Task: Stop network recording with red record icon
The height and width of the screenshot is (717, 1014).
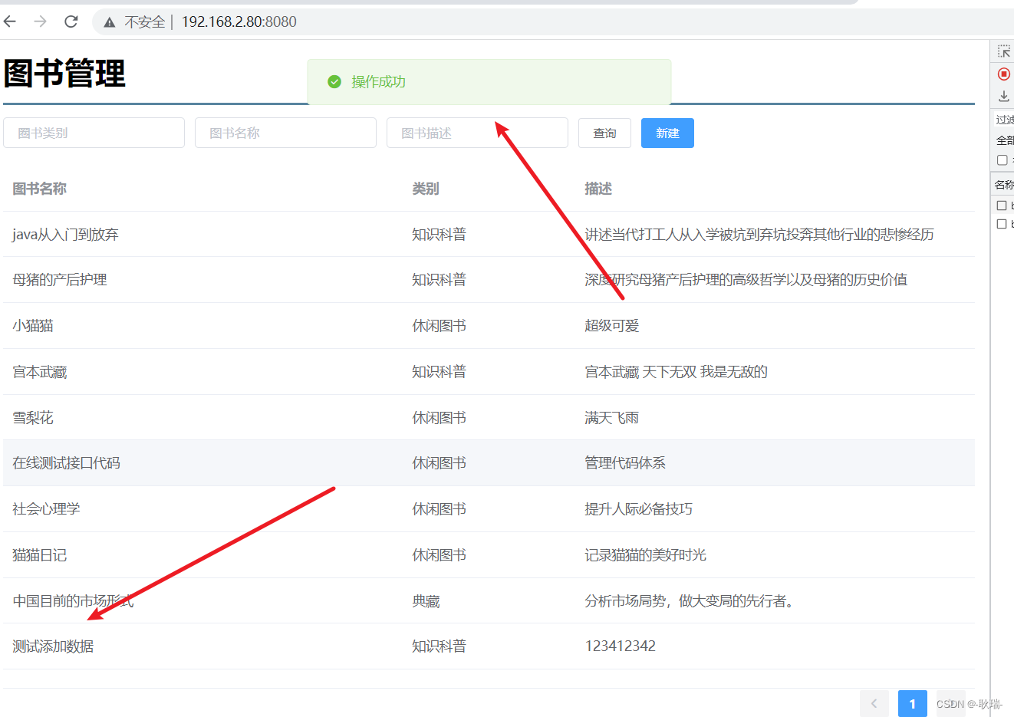Action: point(1003,74)
